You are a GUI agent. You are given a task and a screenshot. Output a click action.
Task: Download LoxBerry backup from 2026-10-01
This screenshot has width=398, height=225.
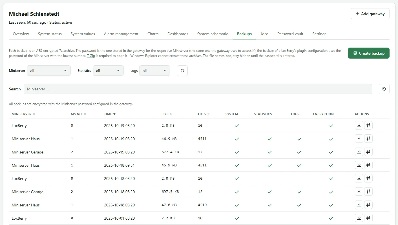coord(359,218)
